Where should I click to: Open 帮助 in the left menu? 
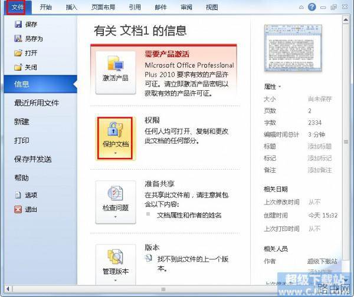(x=22, y=178)
